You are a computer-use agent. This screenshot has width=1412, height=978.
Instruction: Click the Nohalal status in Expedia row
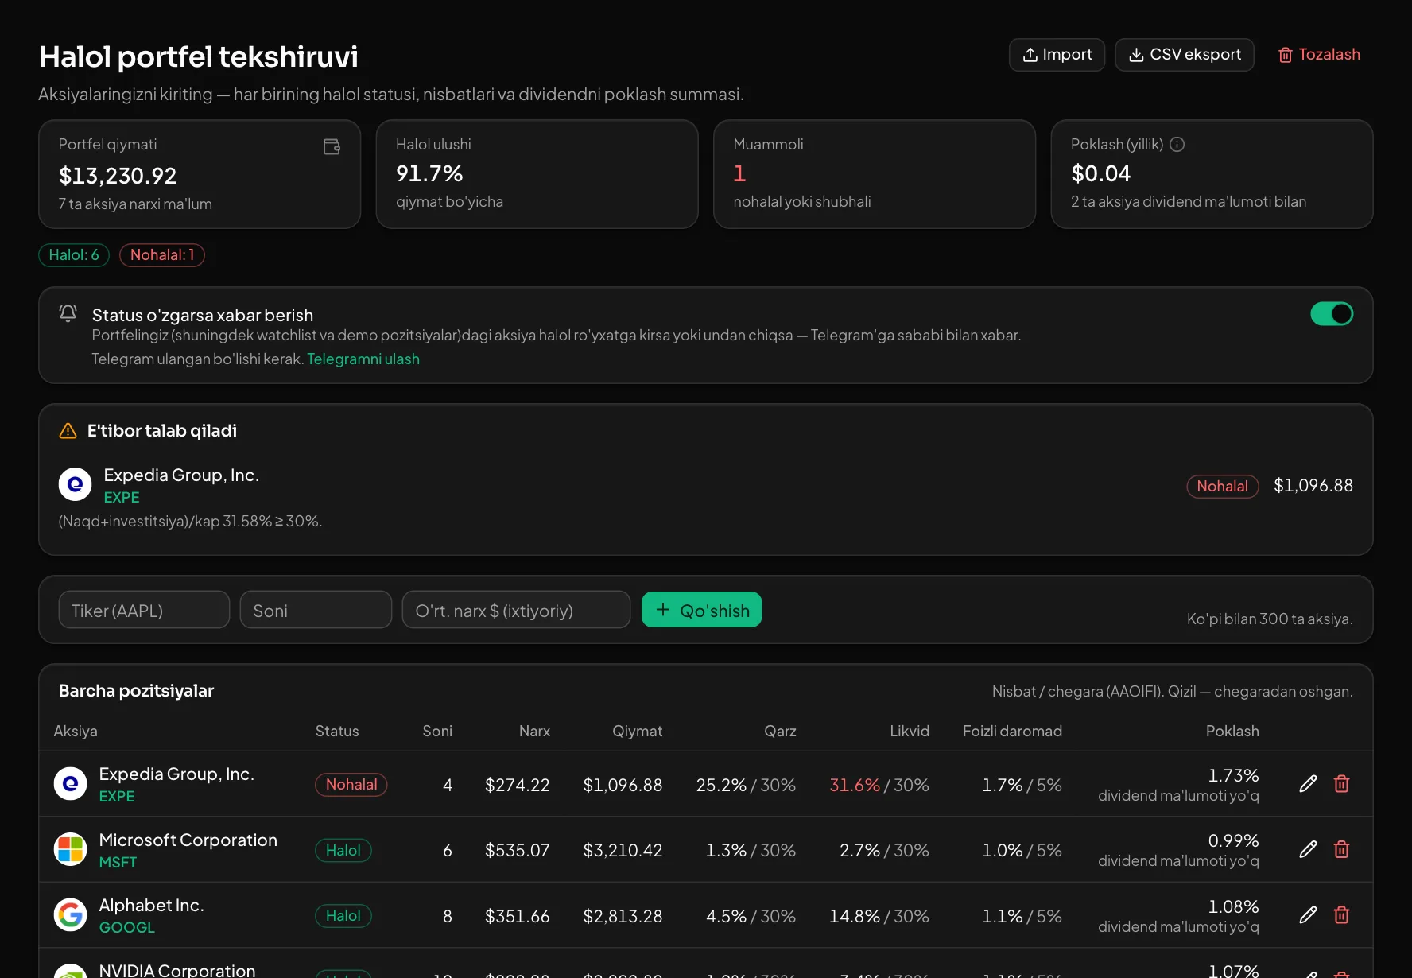click(351, 785)
